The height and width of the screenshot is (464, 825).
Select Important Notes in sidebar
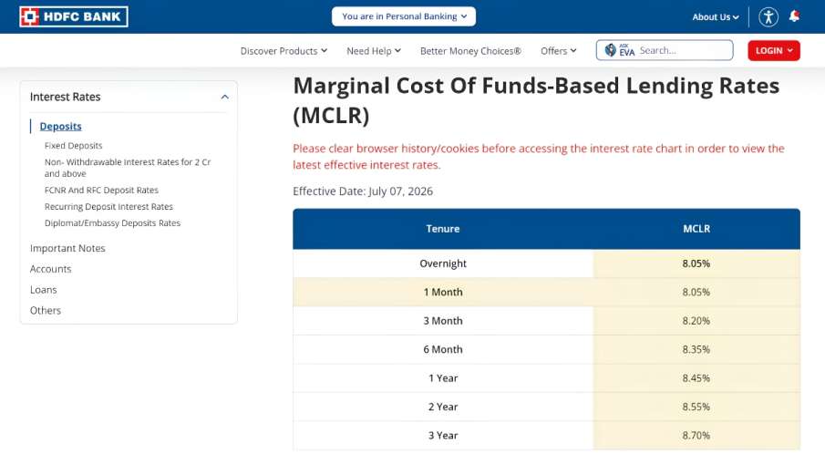[x=67, y=248]
